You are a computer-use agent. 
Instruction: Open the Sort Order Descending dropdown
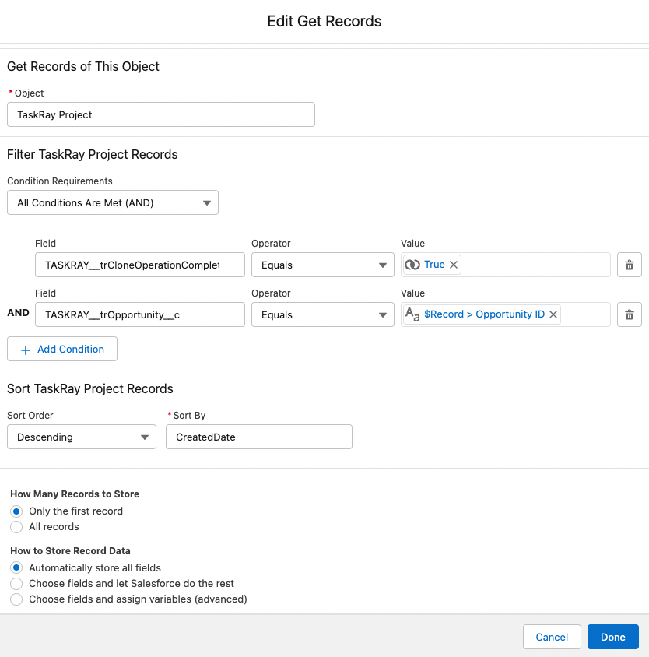(82, 437)
